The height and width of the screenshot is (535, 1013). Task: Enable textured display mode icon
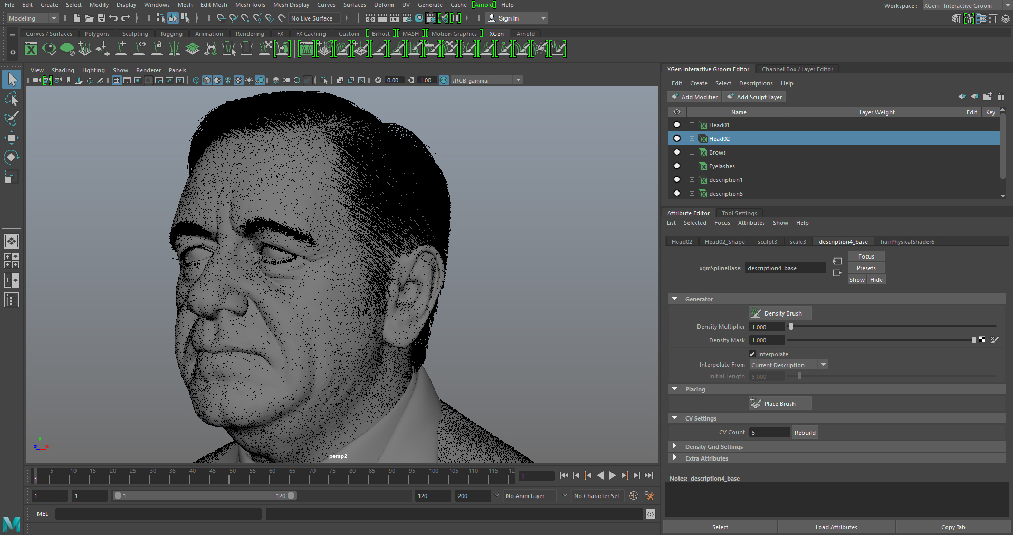(238, 80)
